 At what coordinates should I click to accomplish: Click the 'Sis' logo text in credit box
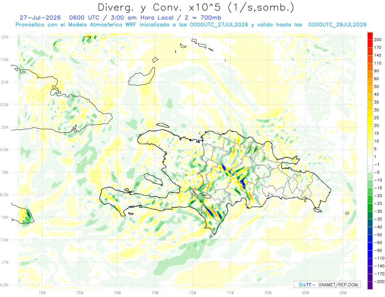pyautogui.click(x=302, y=285)
